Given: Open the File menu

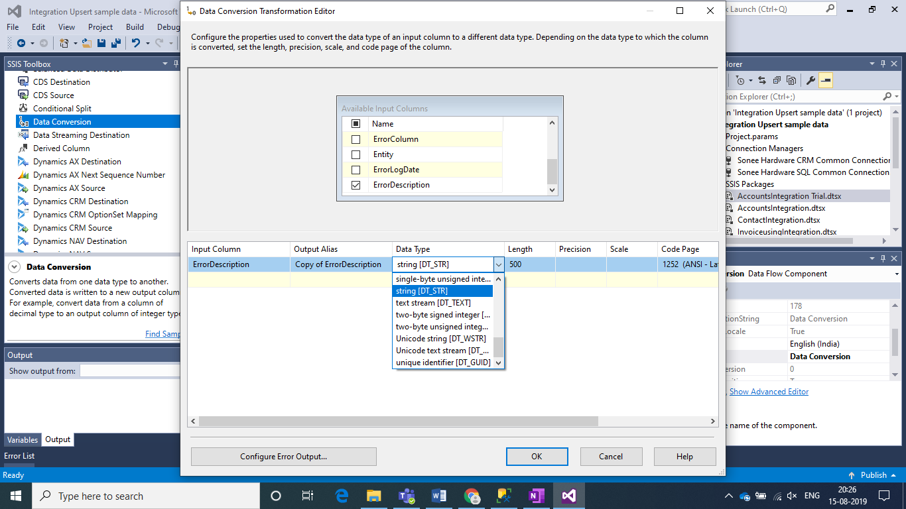Looking at the screenshot, I should click(x=13, y=27).
